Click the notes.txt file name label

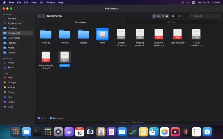(64, 65)
